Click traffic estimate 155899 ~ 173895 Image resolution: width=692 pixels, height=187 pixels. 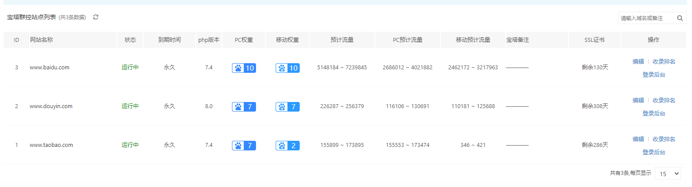[342, 145]
